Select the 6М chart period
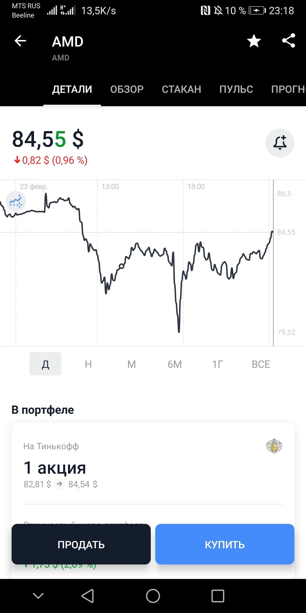 [x=175, y=364]
